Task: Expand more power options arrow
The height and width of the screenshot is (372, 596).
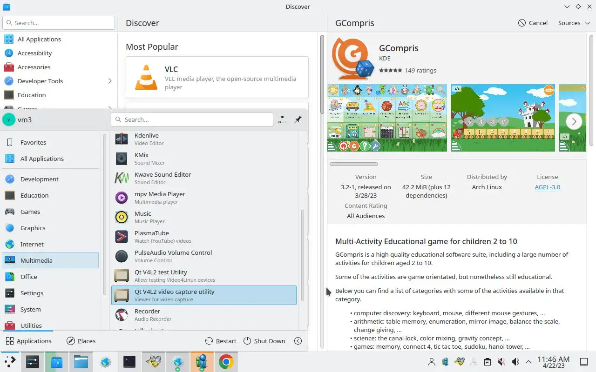Action: [298, 341]
